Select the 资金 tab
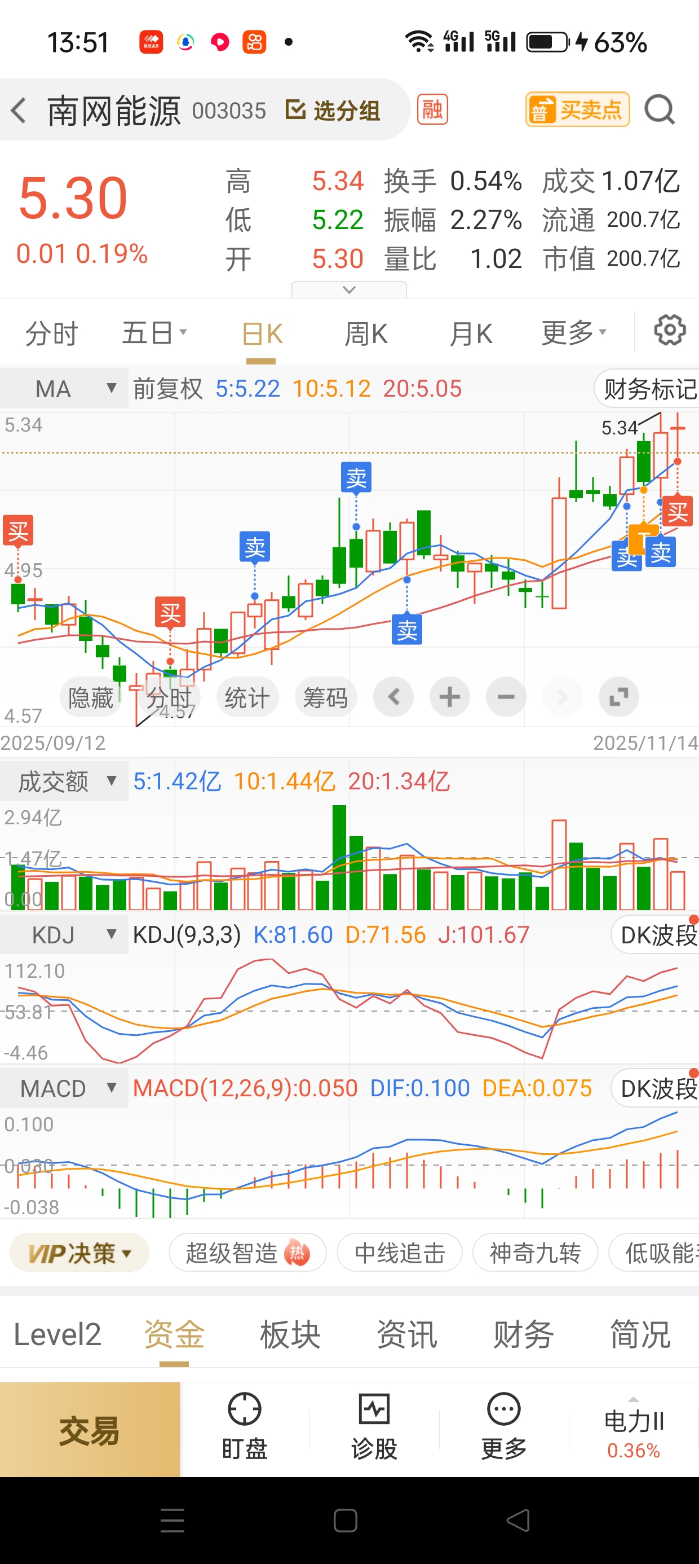Viewport: 699px width, 1564px height. [x=174, y=1334]
